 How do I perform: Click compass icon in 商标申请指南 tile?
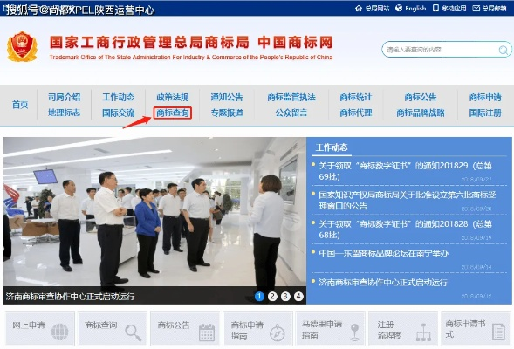(278, 332)
